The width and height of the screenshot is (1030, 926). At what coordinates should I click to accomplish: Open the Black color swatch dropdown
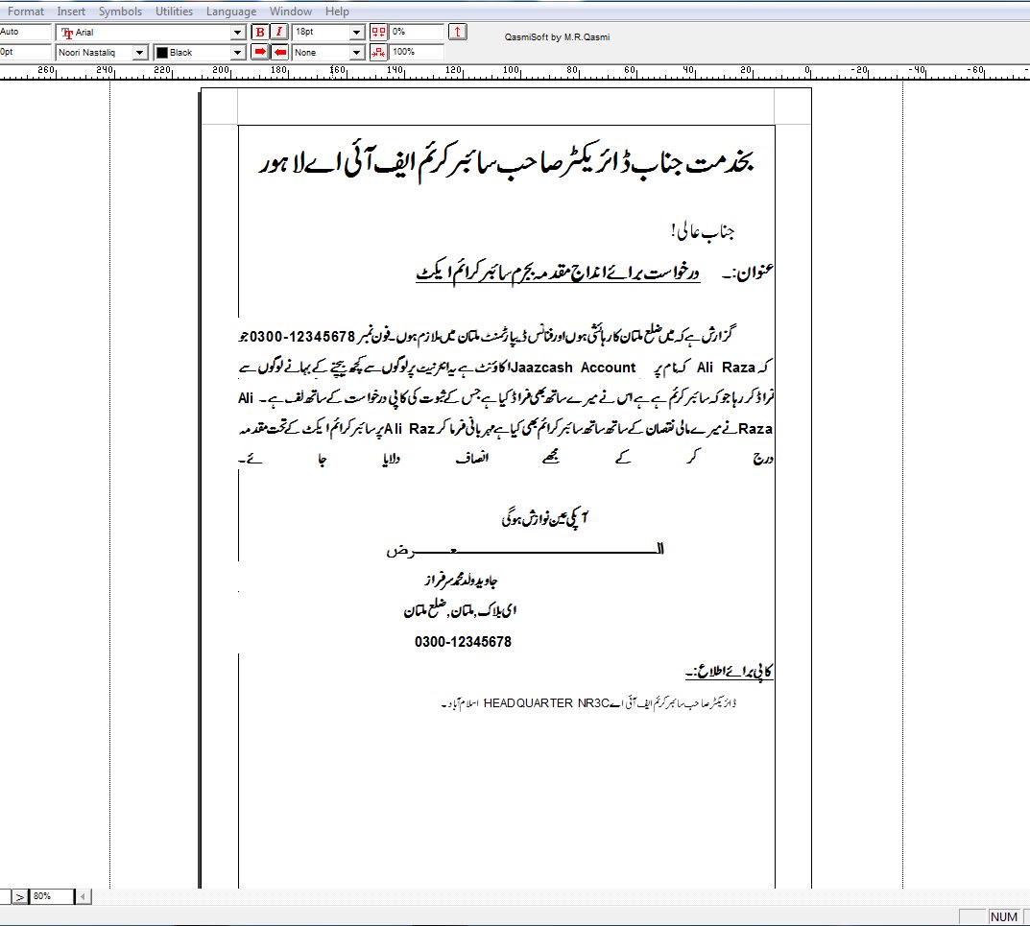(235, 52)
